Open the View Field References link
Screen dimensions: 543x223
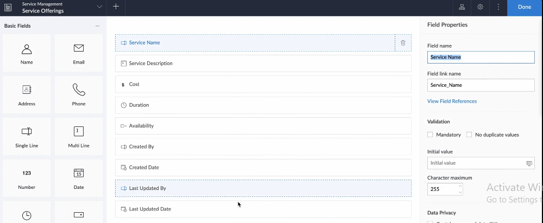[x=452, y=101]
